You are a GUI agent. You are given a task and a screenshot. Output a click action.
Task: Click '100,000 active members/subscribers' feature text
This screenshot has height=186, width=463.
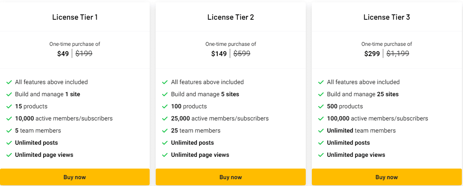(377, 119)
